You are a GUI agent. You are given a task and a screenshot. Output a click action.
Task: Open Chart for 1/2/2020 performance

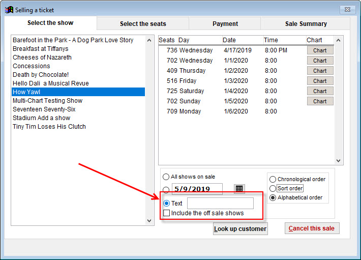320,71
